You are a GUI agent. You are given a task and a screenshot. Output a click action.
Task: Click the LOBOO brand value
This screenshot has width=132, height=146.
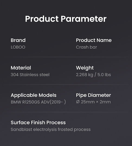point(18,47)
